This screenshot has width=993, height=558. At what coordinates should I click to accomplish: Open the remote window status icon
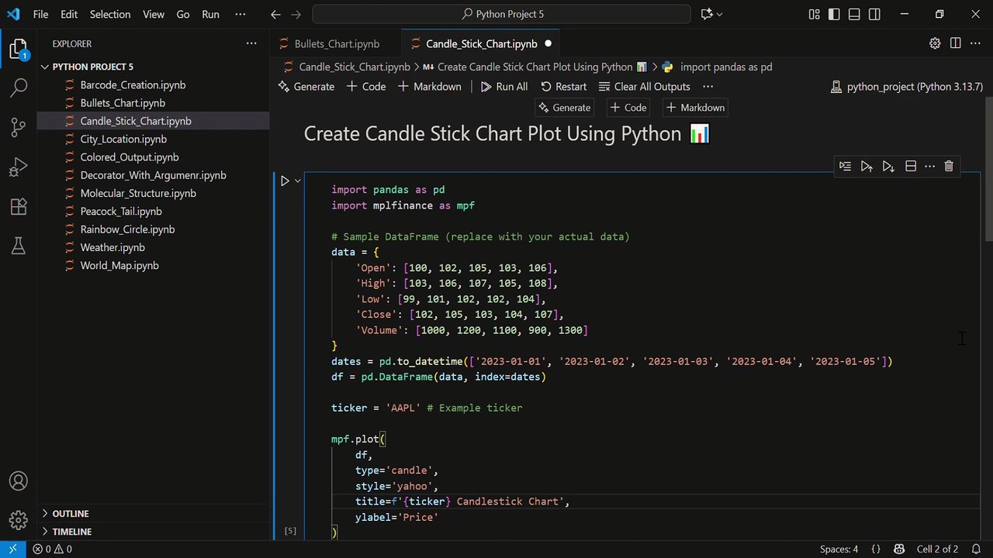click(x=12, y=549)
